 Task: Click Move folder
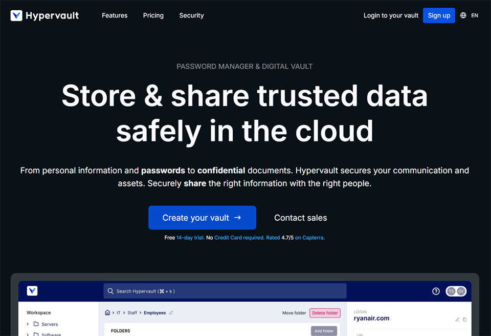point(294,313)
